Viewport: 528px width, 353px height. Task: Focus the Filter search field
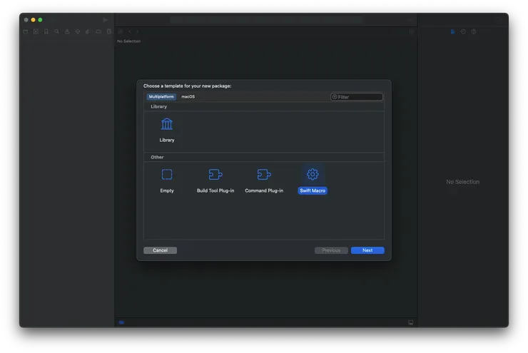[x=357, y=97]
